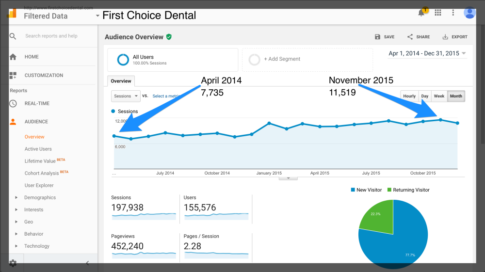Open the Audience Overview sidebar link
Viewport: 485px width, 272px height.
34,137
